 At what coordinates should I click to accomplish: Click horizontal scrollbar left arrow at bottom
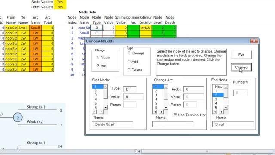point(139,151)
